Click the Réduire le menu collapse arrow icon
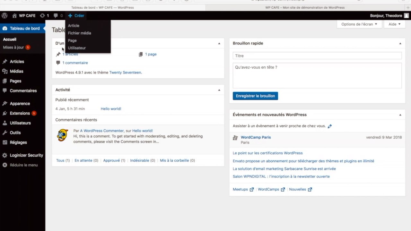This screenshot has height=231, width=411. pyautogui.click(x=5, y=165)
